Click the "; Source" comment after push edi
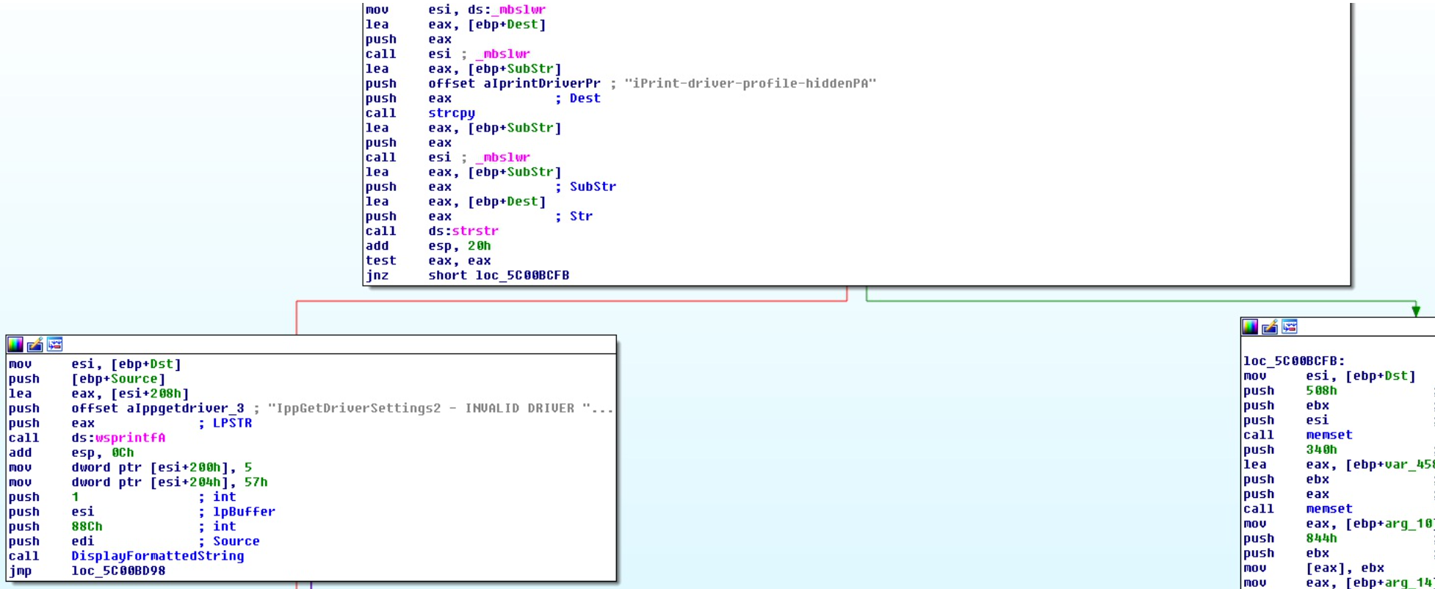Viewport: 1435px width, 589px height. pos(228,541)
